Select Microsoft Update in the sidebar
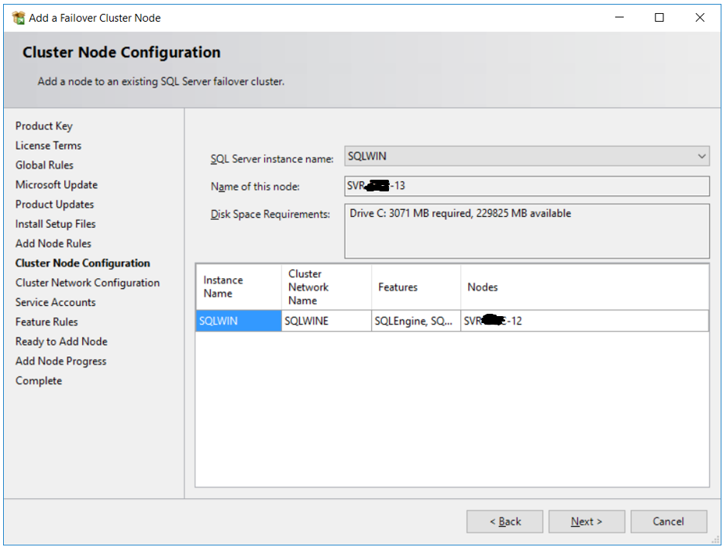Image resolution: width=723 pixels, height=547 pixels. click(57, 185)
